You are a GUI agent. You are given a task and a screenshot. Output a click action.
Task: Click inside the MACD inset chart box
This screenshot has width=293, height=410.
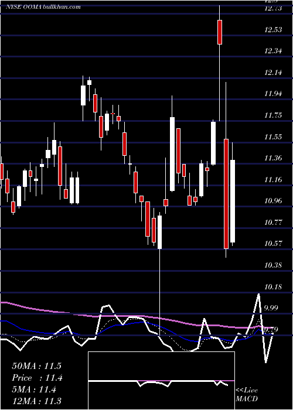161,381
